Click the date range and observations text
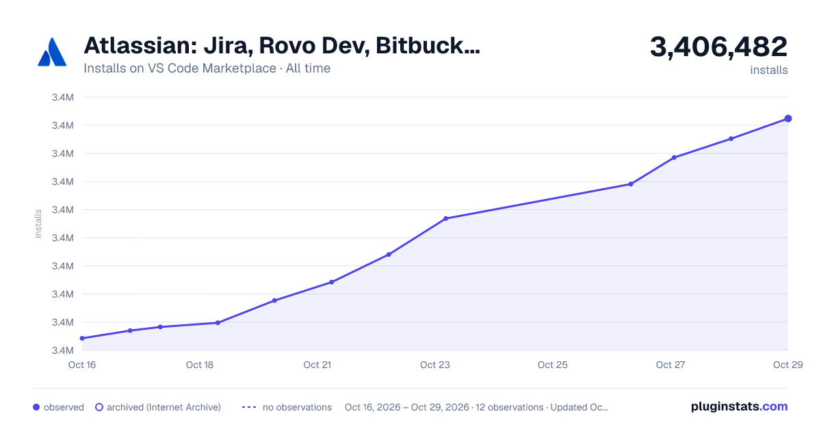821x431 pixels. (476, 407)
